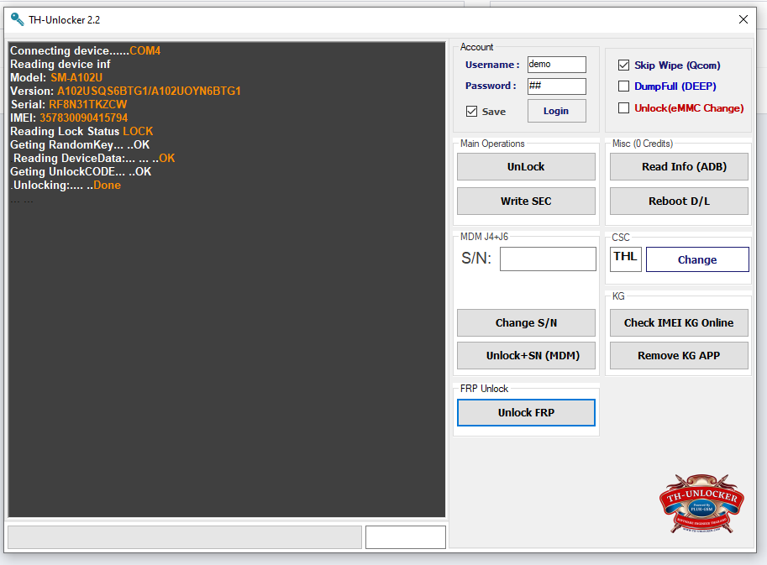Click the UnLock button in Main Operations

(526, 167)
